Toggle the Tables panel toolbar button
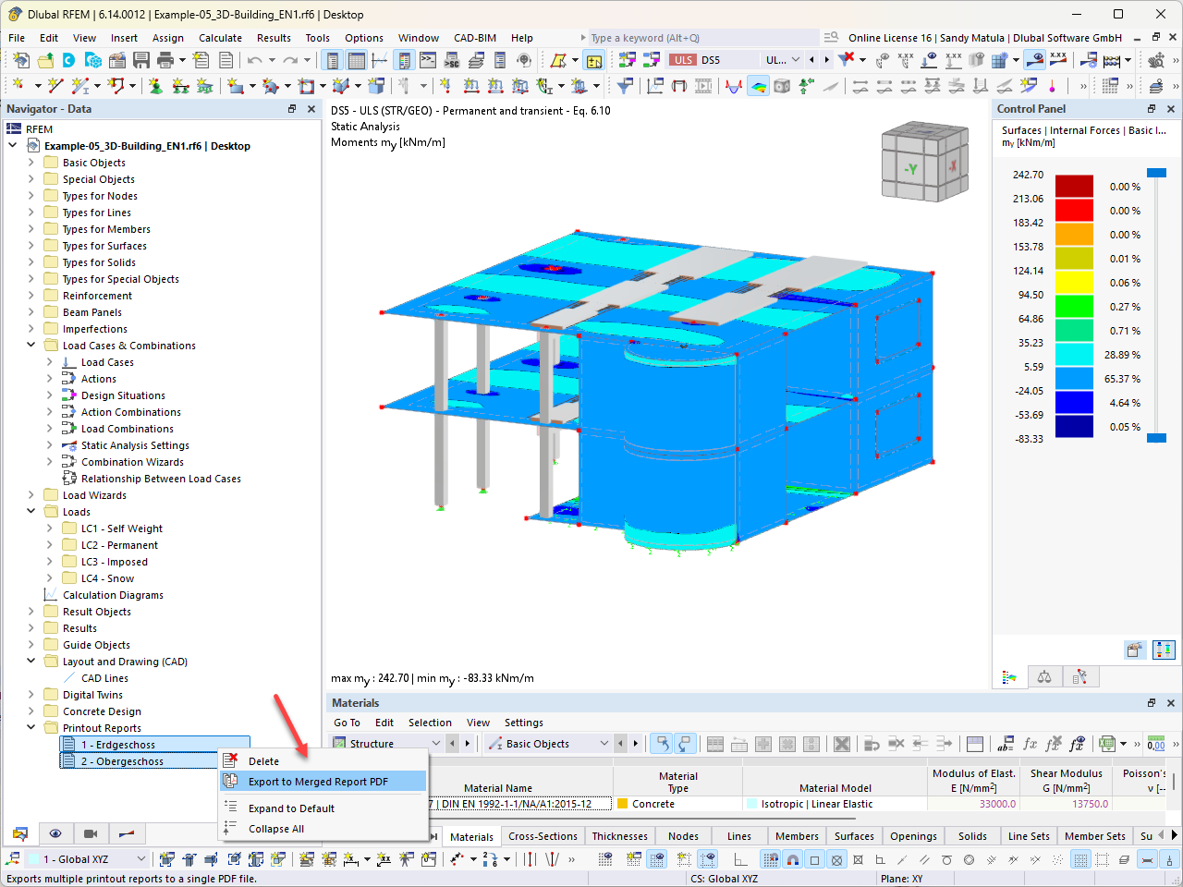The height and width of the screenshot is (887, 1183). 356,60
